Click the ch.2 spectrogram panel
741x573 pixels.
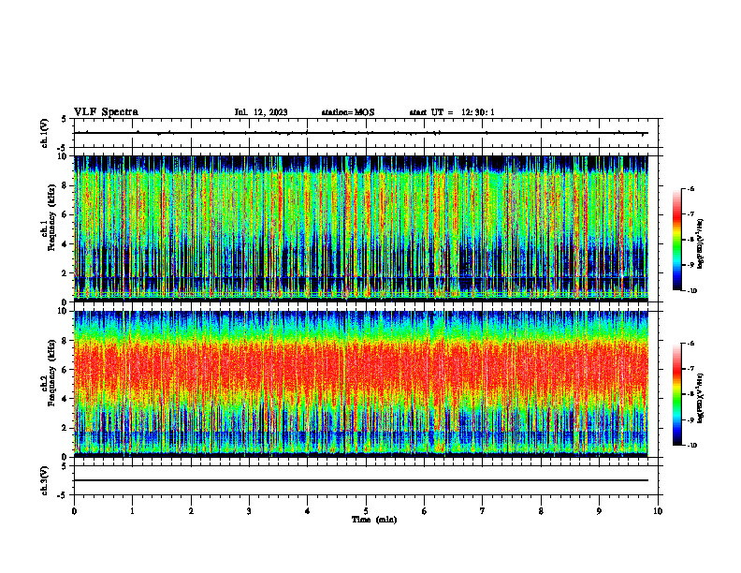(x=361, y=384)
